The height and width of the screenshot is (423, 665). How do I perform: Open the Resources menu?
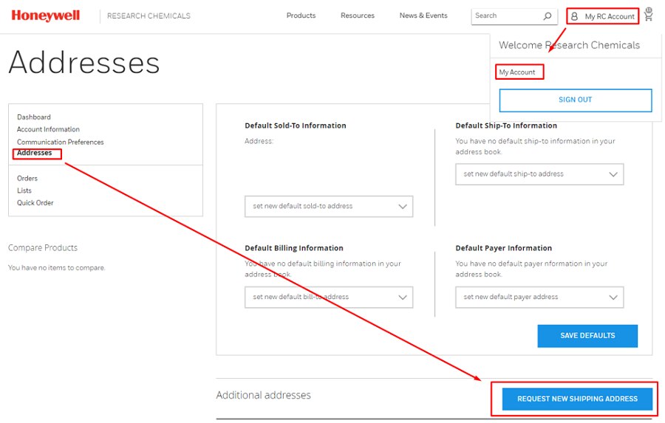pos(357,16)
